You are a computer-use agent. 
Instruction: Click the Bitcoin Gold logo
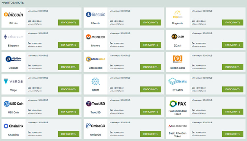click(x=96, y=59)
